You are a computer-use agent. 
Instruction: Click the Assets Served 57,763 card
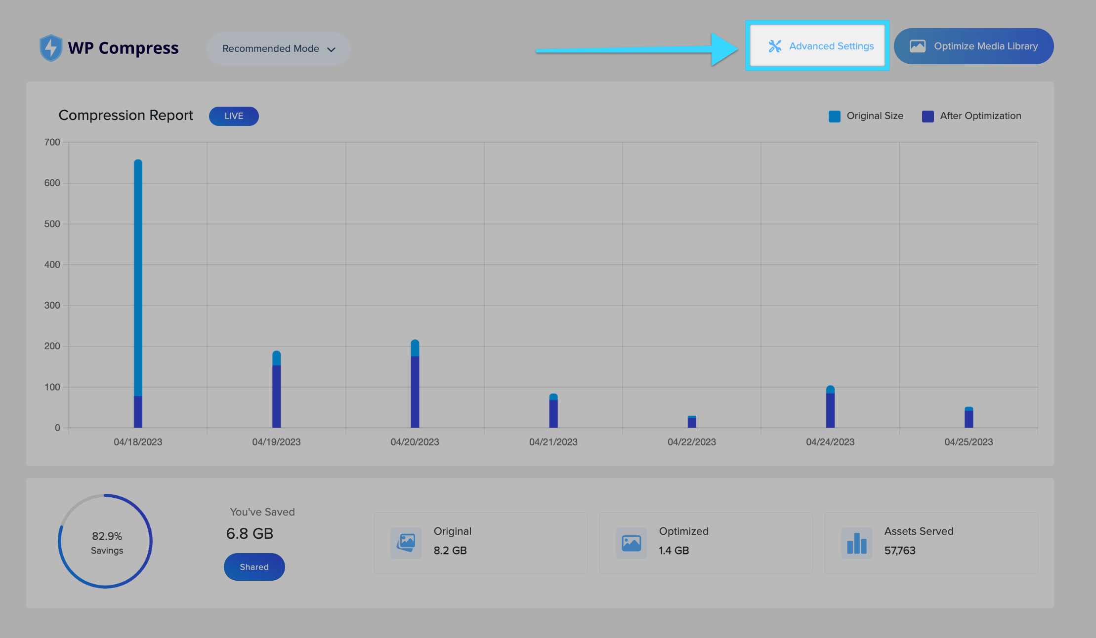(931, 543)
